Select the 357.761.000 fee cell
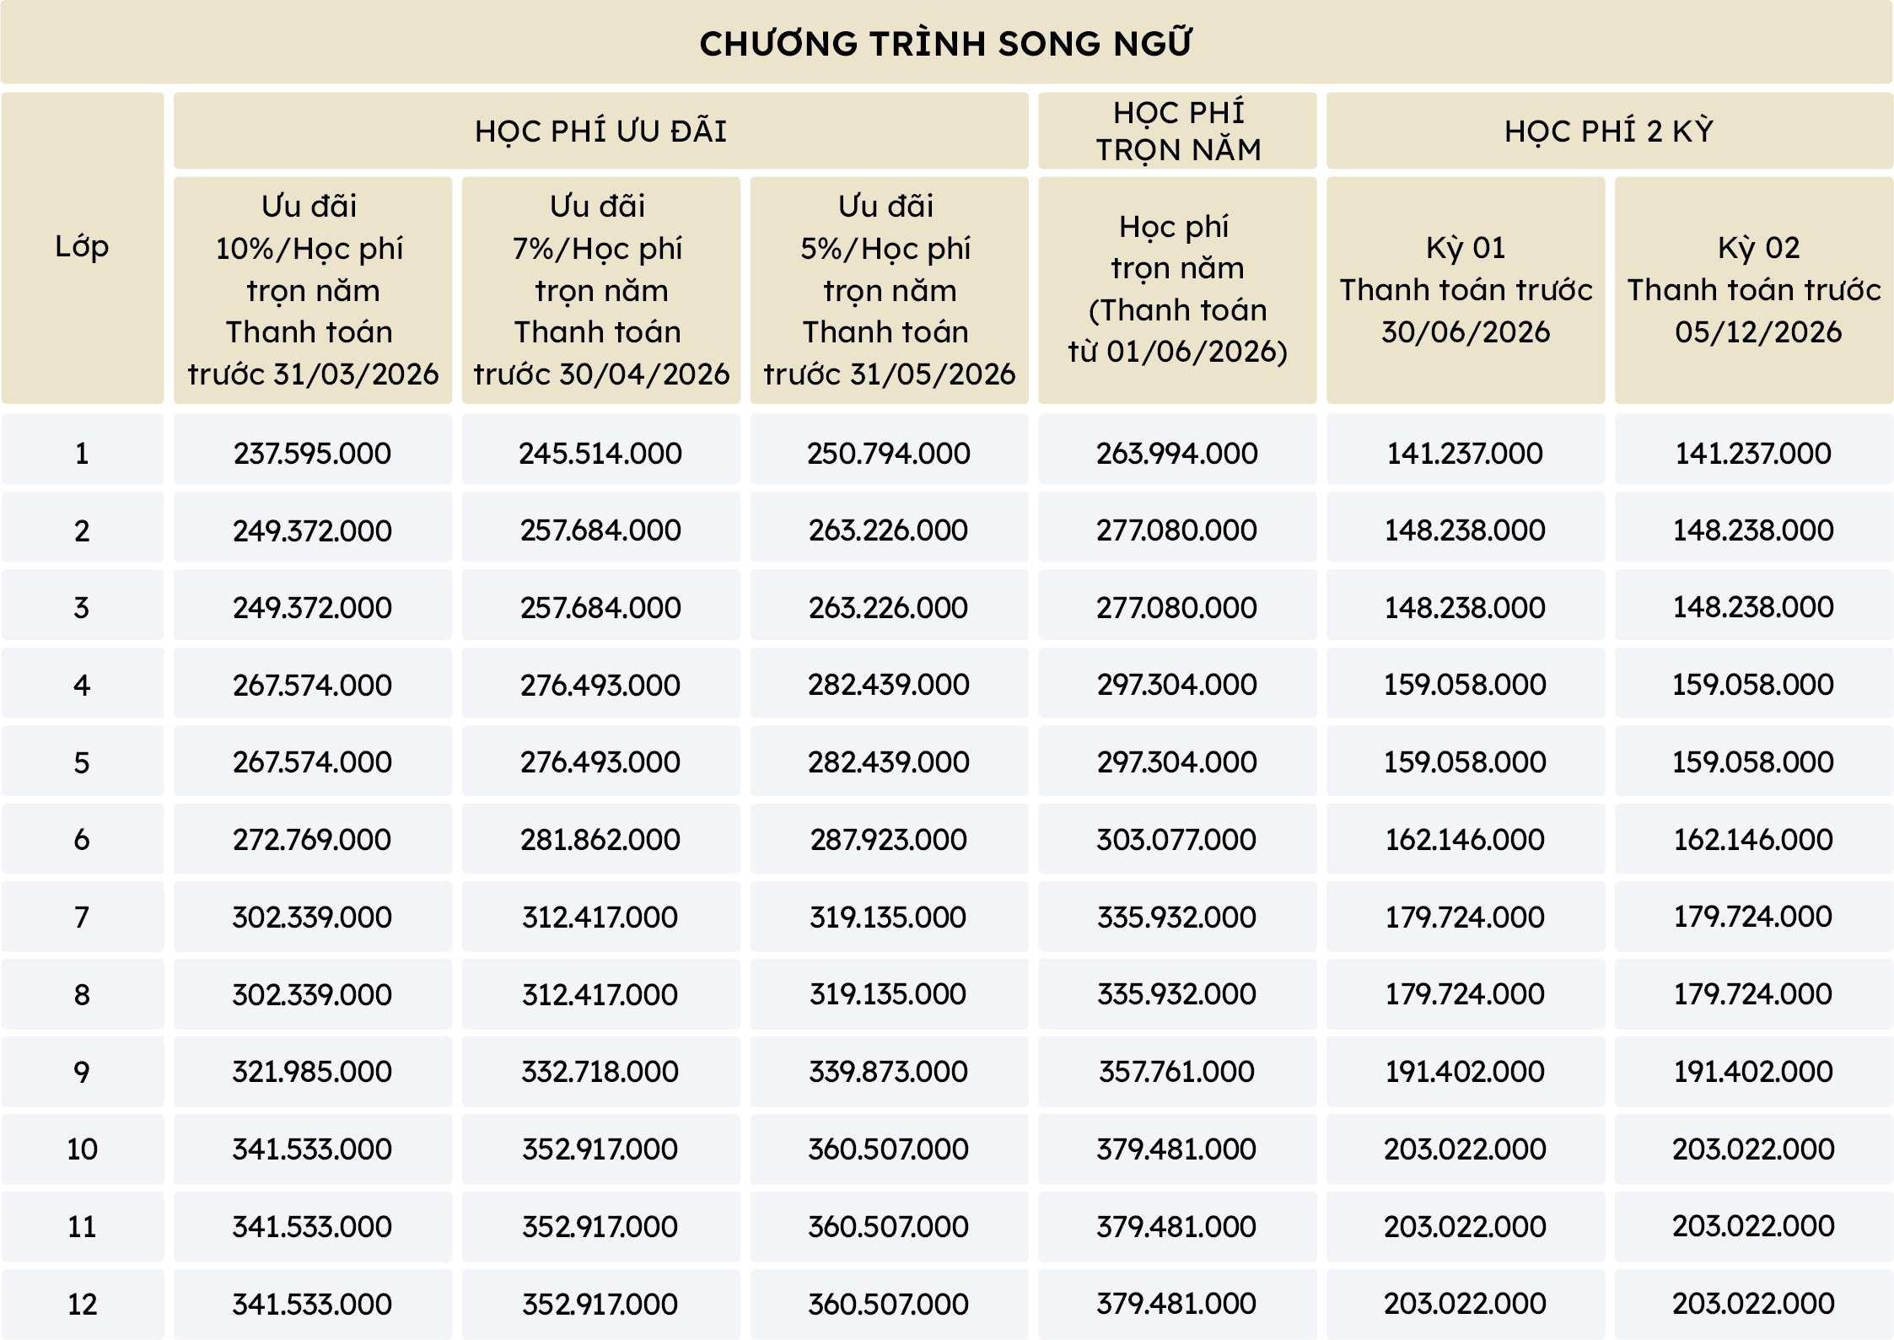 [1177, 1072]
